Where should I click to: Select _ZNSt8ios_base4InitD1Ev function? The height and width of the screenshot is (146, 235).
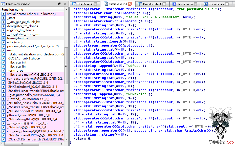(33, 103)
